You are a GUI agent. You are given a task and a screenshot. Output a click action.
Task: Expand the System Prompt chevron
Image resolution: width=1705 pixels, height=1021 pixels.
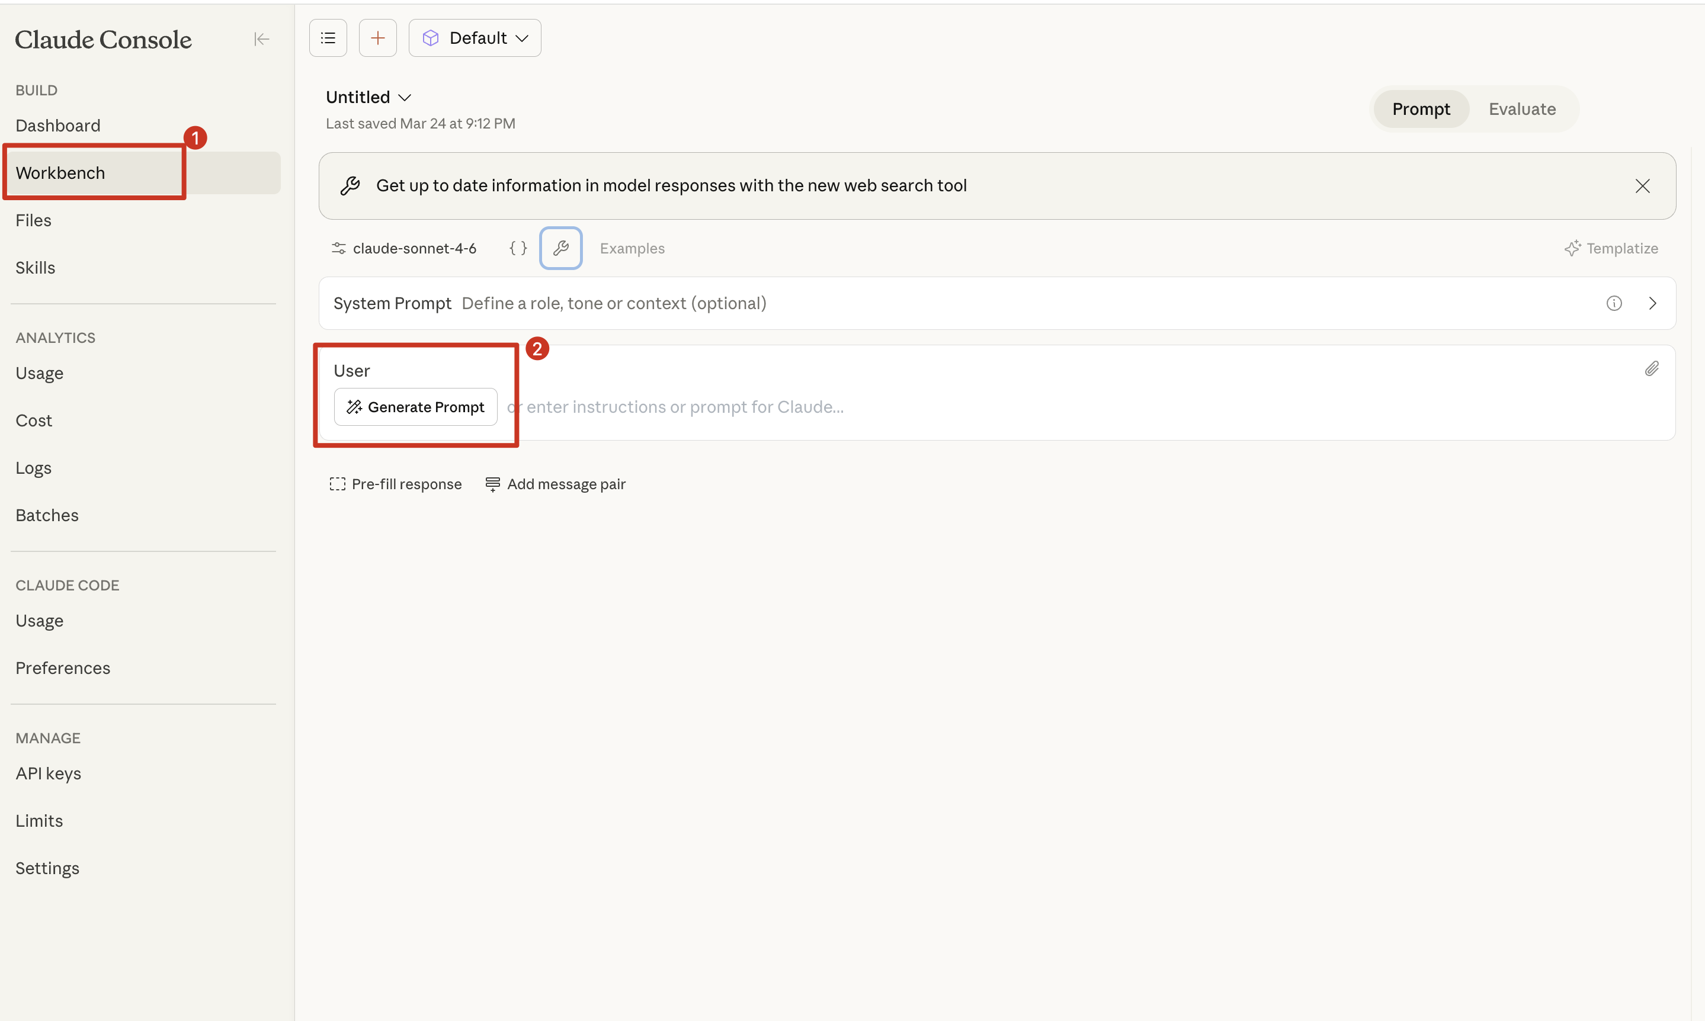click(x=1653, y=303)
